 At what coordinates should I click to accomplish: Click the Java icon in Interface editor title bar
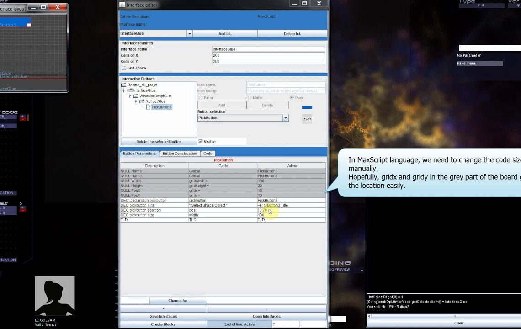(x=122, y=5)
